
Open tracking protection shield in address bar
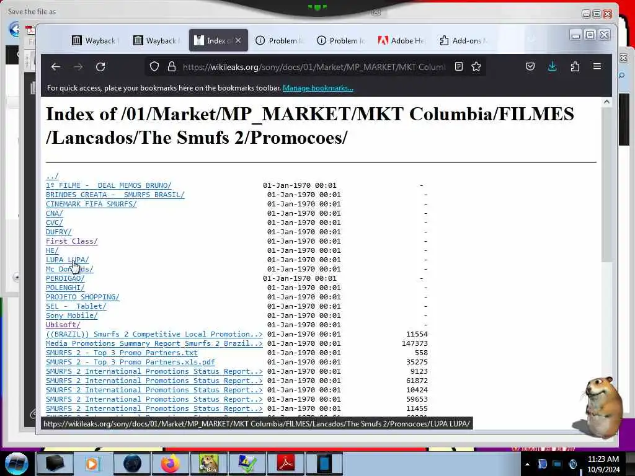point(154,66)
